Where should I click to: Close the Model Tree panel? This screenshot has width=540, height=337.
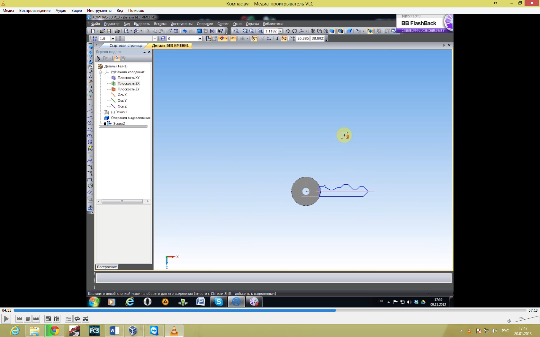click(149, 52)
